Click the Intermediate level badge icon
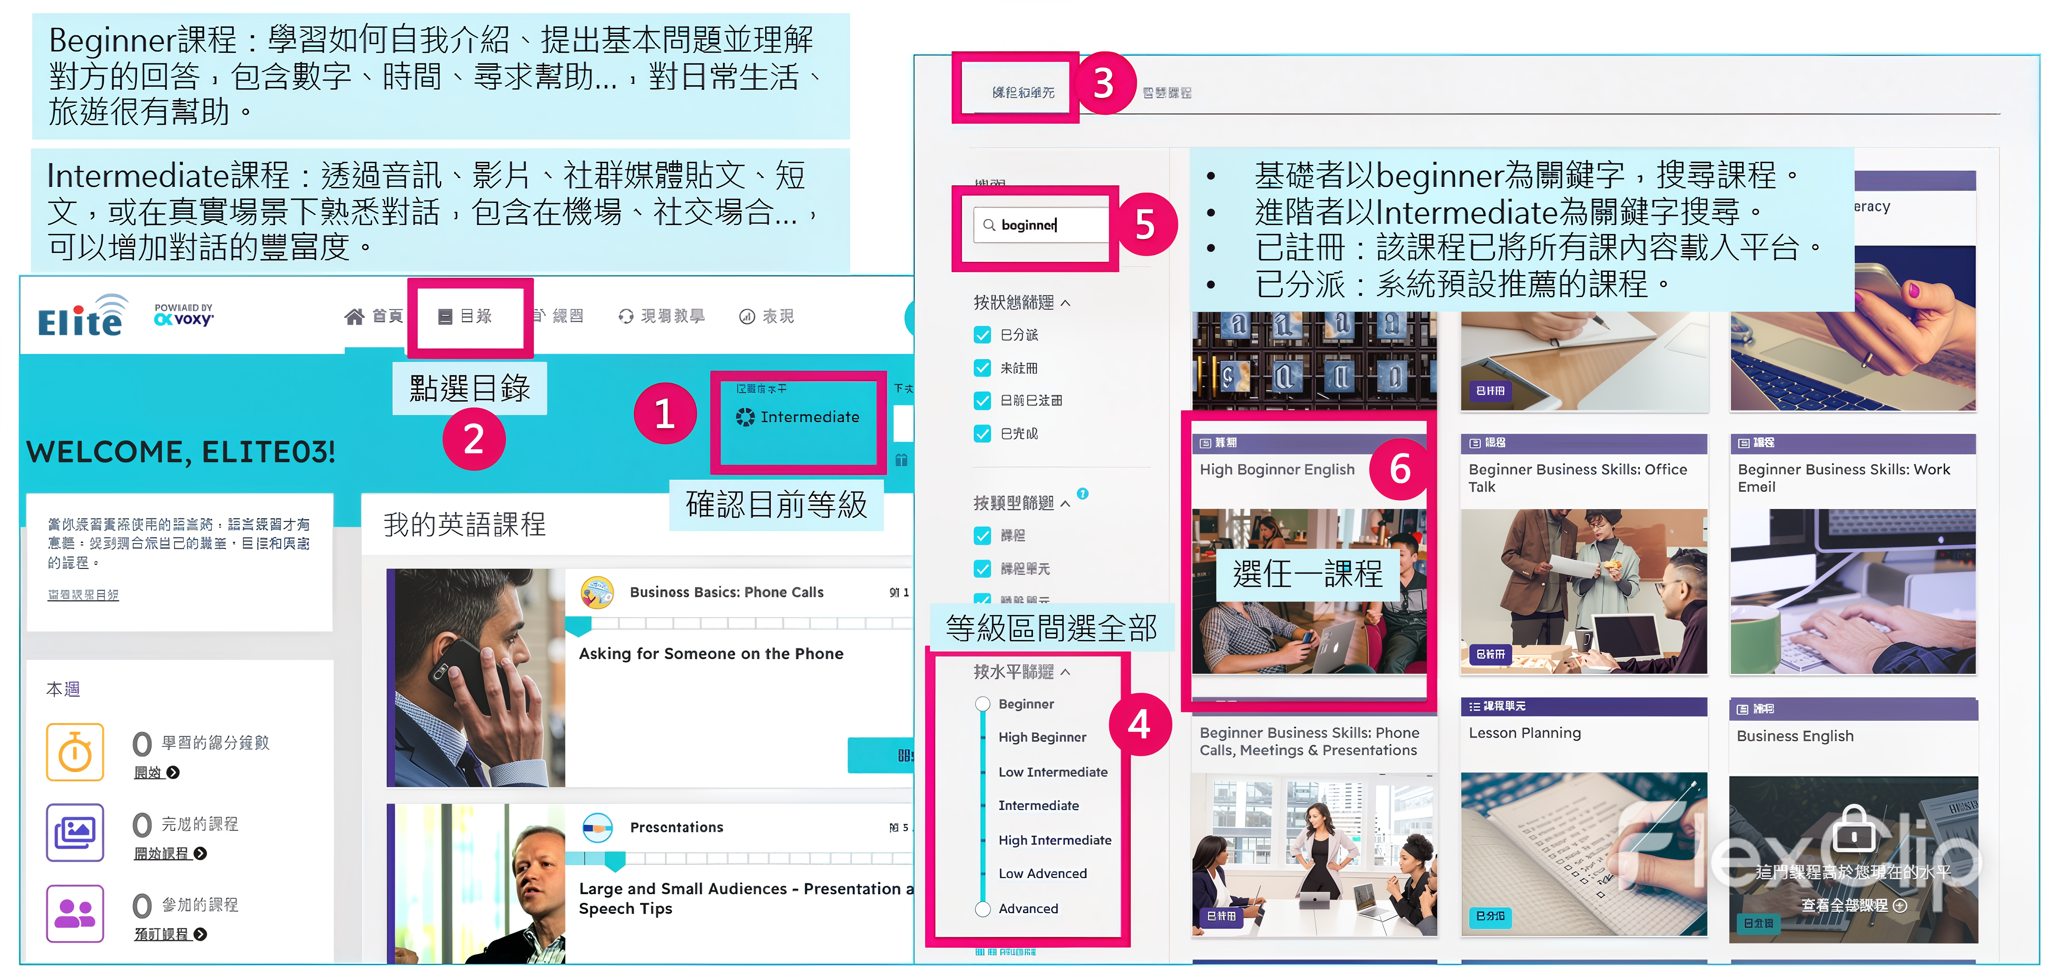 tap(745, 417)
